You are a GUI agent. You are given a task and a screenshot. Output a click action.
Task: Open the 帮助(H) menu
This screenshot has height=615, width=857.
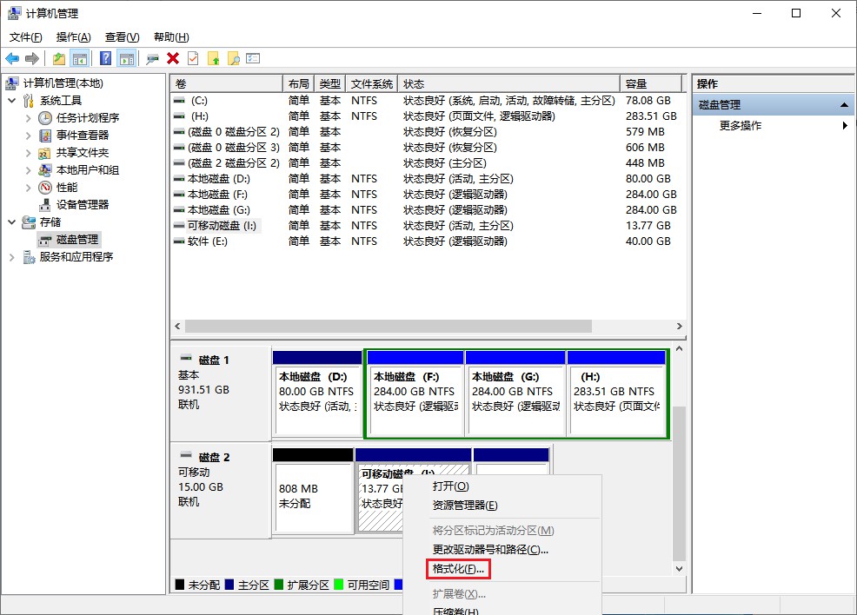(171, 37)
